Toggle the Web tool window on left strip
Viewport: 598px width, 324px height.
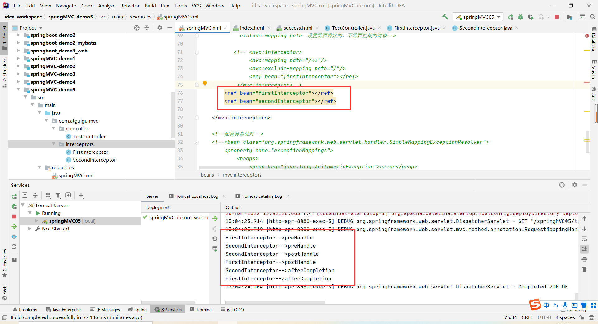pyautogui.click(x=4, y=293)
